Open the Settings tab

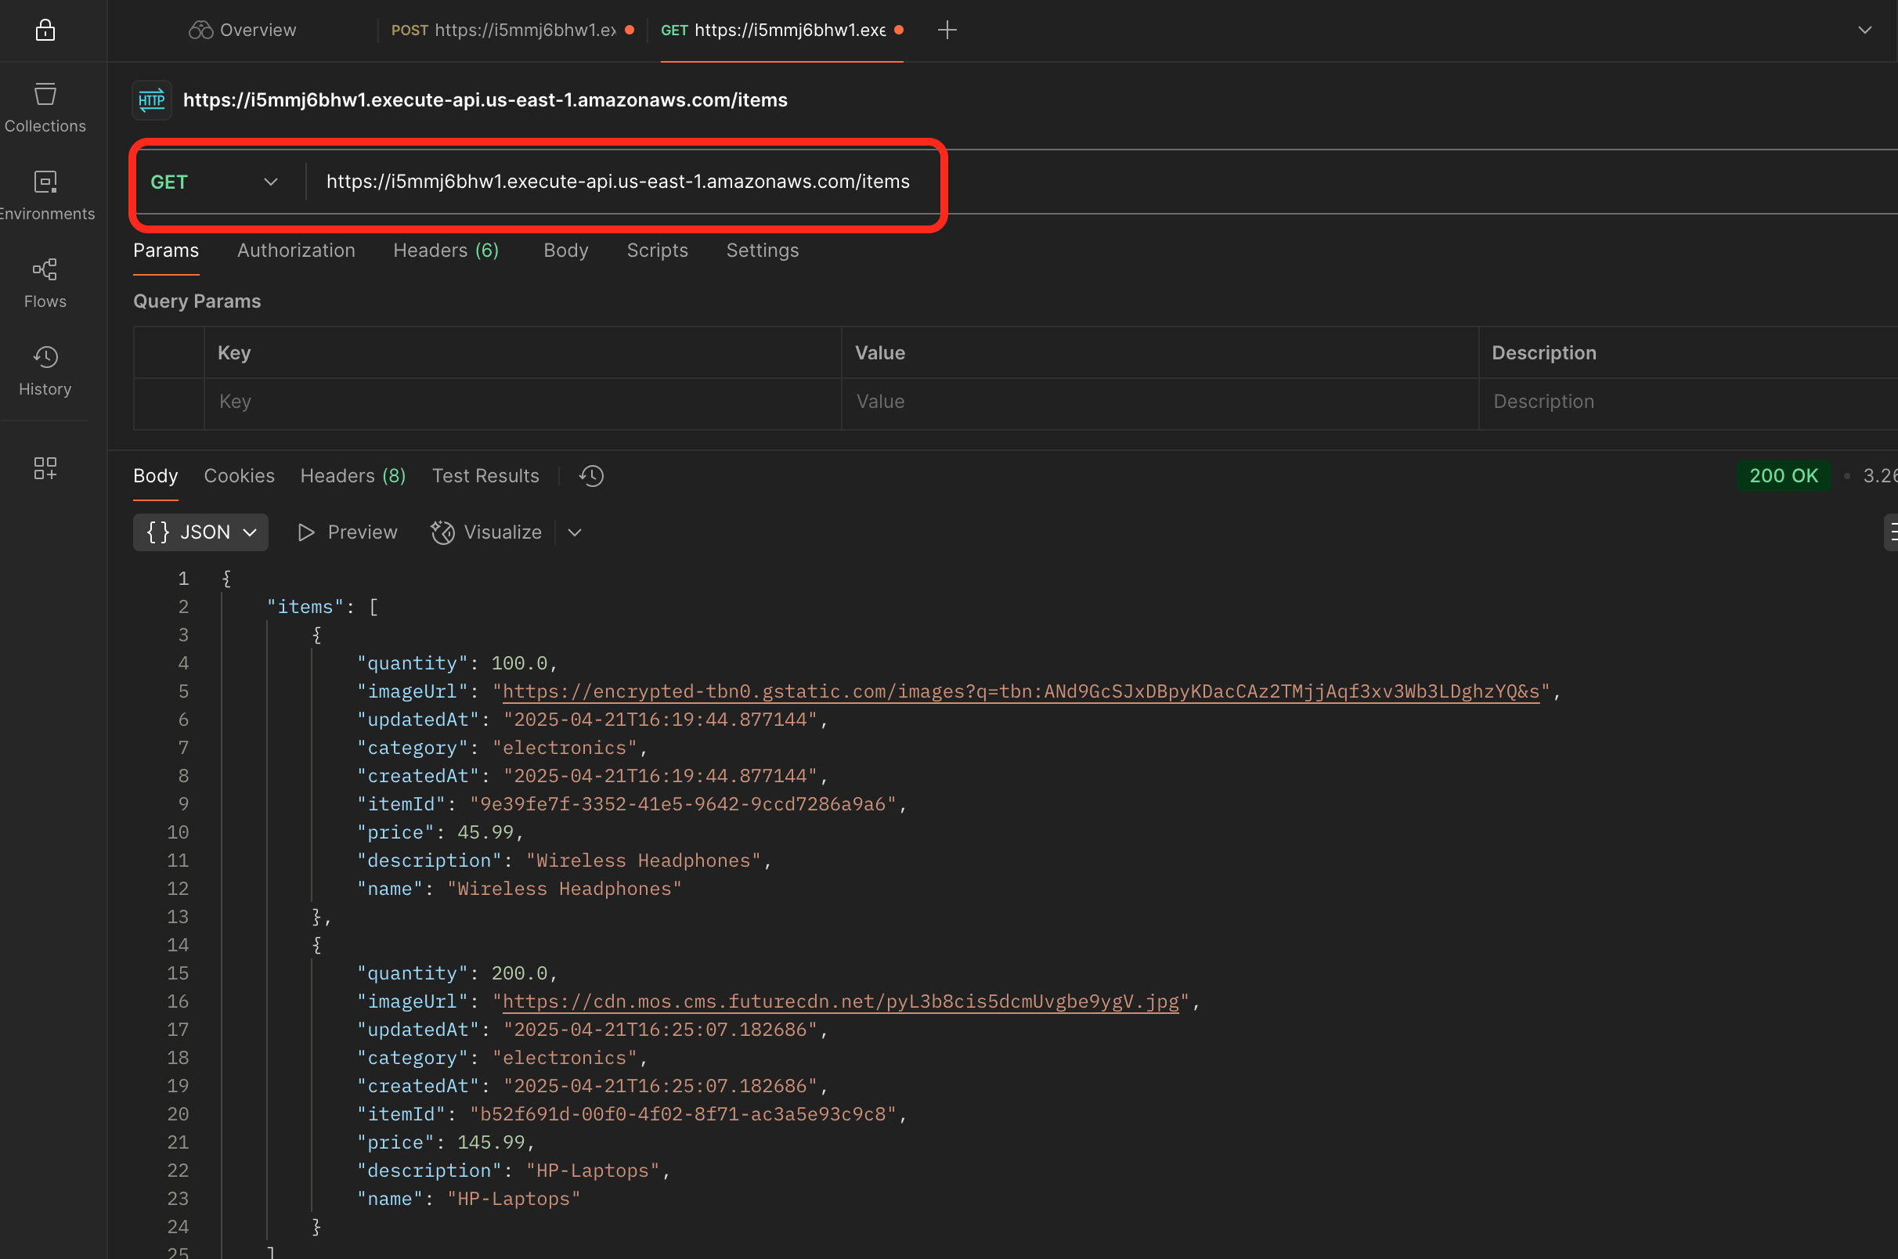coord(762,251)
